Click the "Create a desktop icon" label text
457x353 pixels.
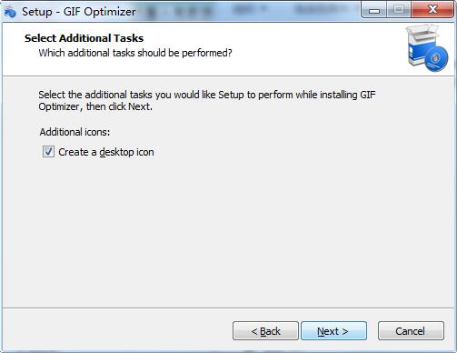(x=106, y=152)
